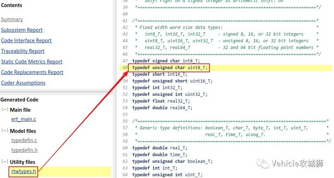Image resolution: width=334 pixels, height=178 pixels.
Task: Open the Code Interface Report
Action: coord(26,41)
